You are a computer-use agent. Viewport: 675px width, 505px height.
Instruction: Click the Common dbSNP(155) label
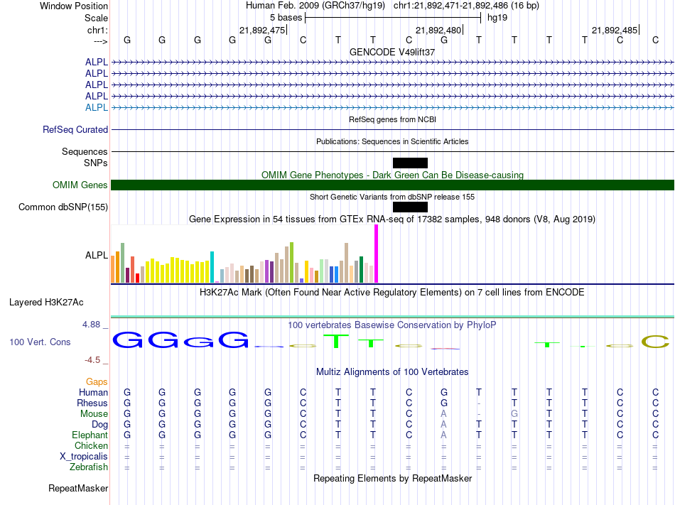pyautogui.click(x=63, y=207)
